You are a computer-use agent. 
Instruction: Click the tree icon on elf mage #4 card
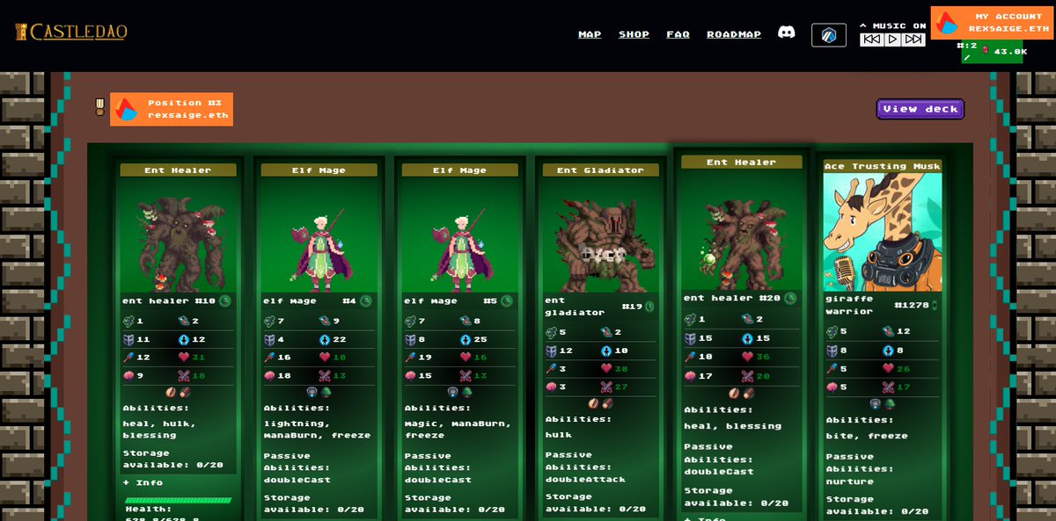click(x=326, y=393)
